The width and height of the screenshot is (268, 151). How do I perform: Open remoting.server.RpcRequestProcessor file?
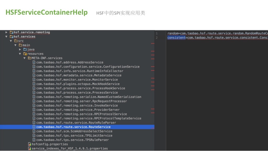point(82,101)
